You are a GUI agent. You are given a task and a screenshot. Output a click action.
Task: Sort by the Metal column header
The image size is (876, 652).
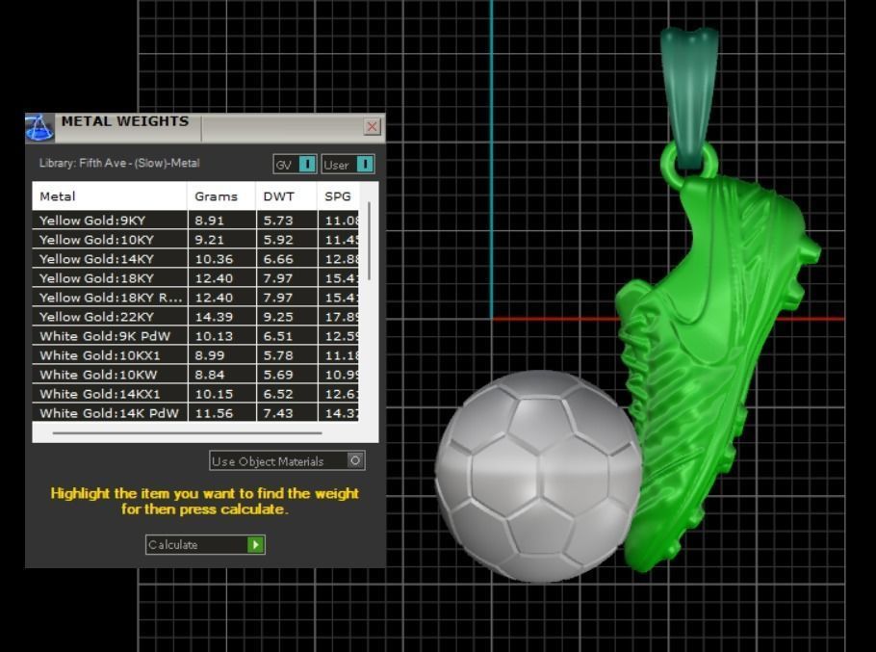click(110, 196)
